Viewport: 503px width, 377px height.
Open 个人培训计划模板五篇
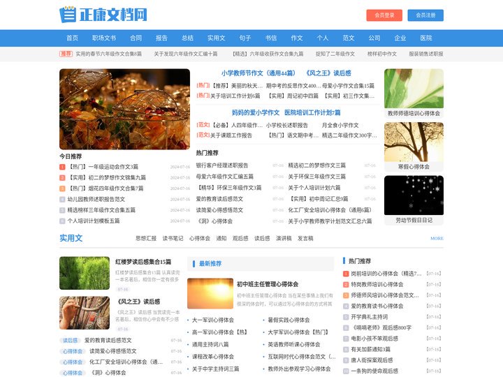94,221
